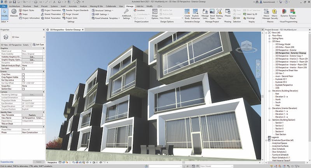
Task: Open the Materials tool
Action: pos(14,13)
